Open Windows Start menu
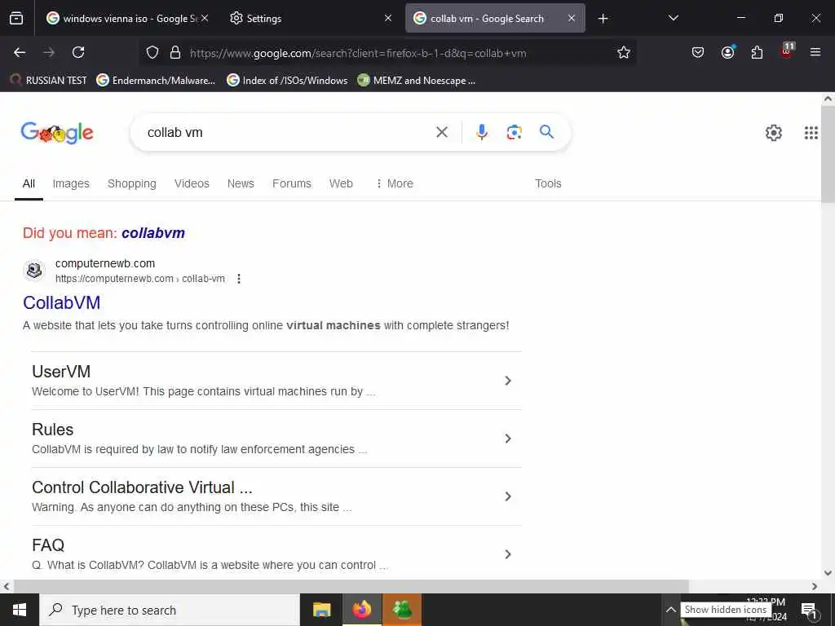This screenshot has width=835, height=626. [x=20, y=610]
